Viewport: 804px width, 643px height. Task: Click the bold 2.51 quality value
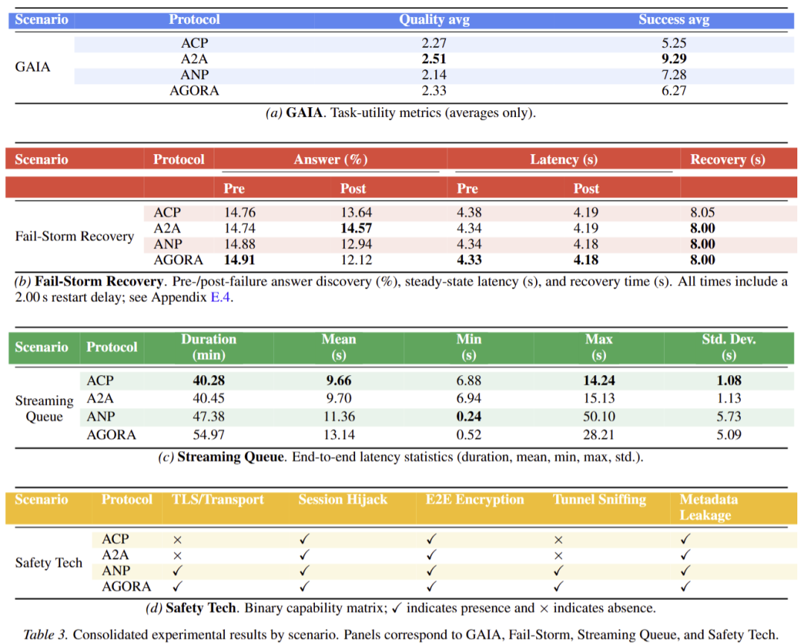tap(434, 59)
